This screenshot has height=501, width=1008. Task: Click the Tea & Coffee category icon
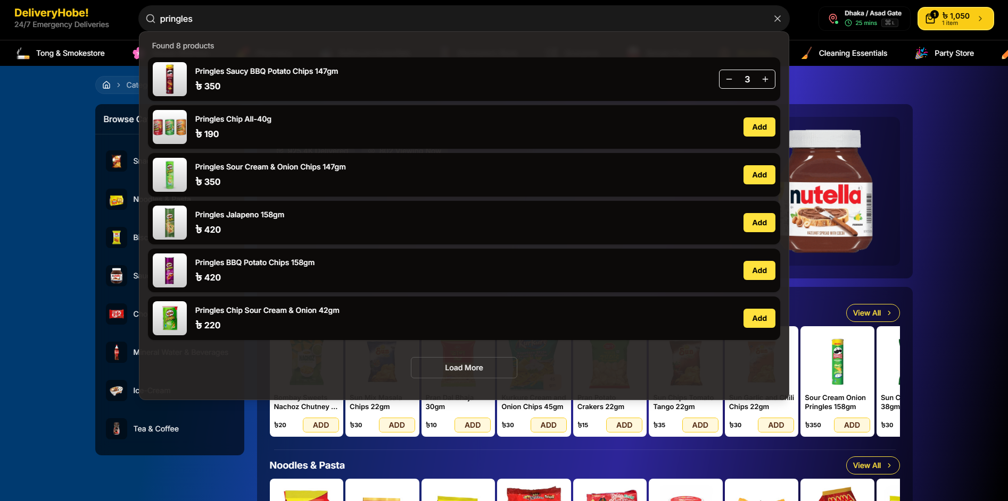coord(117,429)
